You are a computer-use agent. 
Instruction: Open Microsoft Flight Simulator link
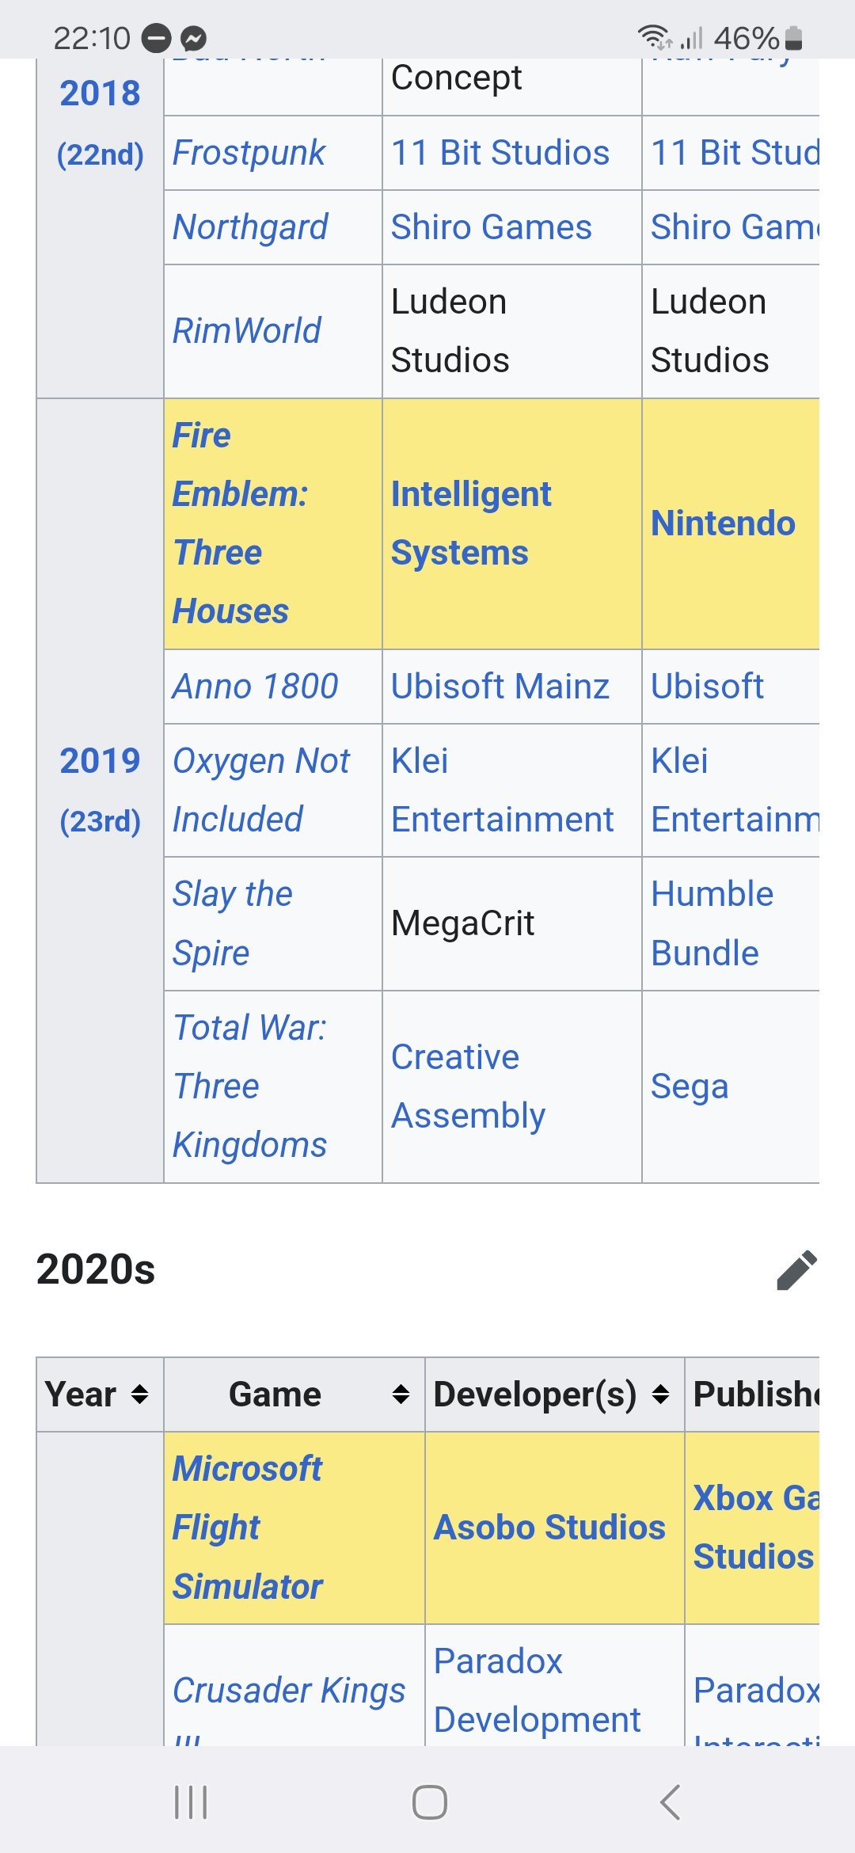(248, 1528)
